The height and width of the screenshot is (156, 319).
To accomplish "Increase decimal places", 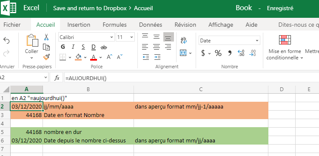I will (241, 53).
